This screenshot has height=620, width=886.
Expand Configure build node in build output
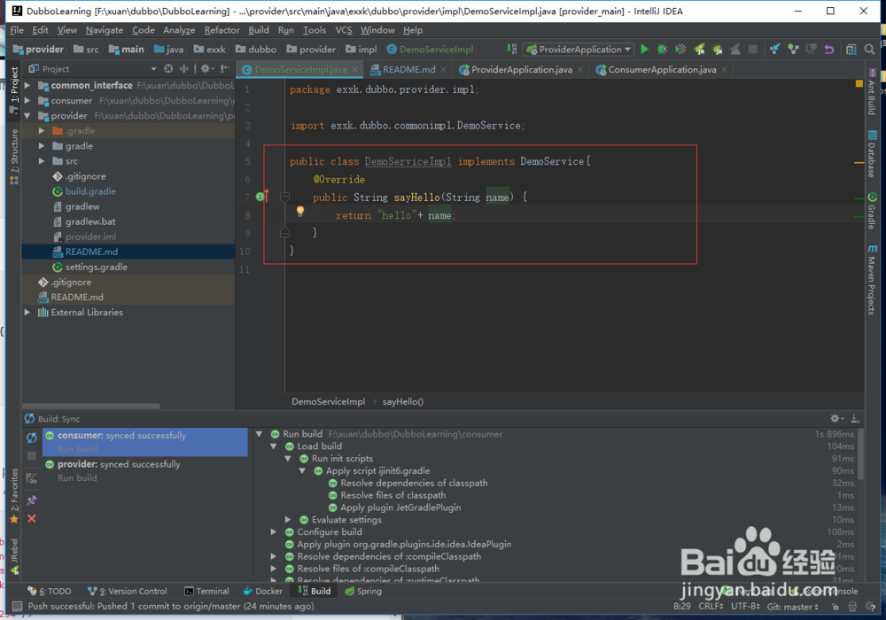[x=274, y=531]
